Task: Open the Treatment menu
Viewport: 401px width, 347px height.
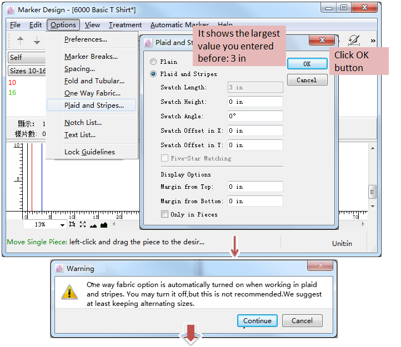Action: [x=125, y=24]
